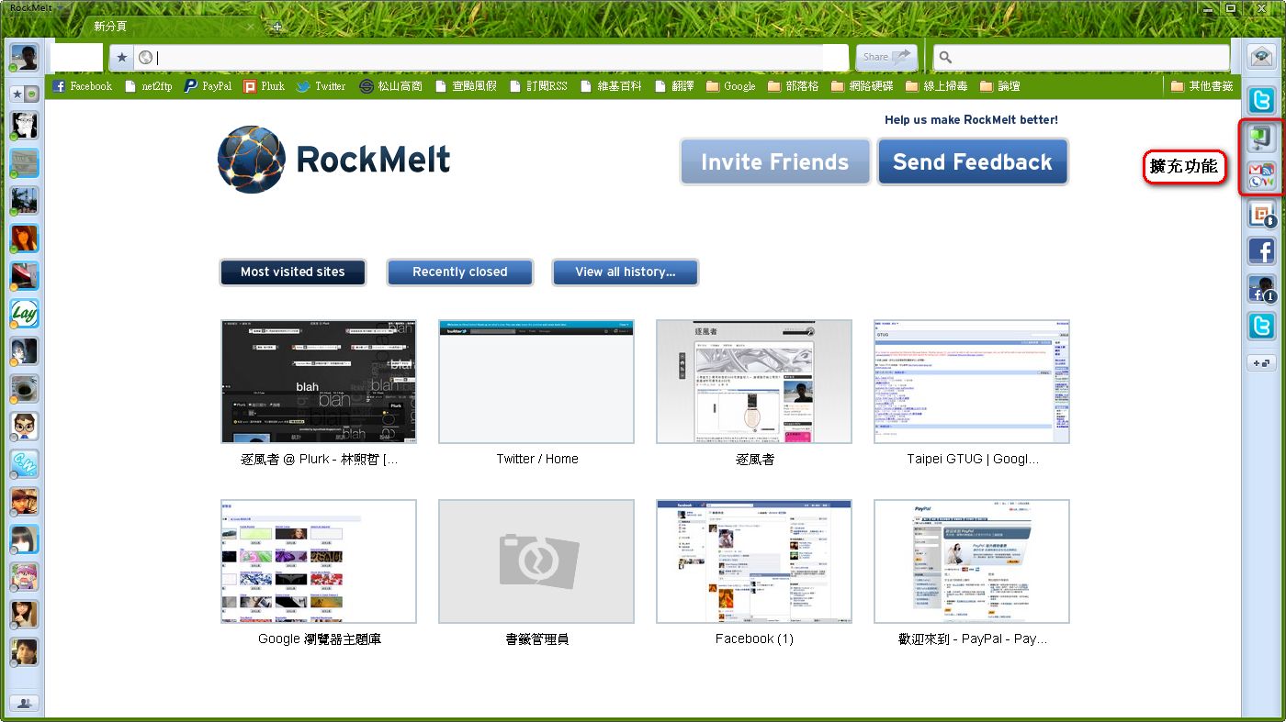Focus the address bar
Viewport: 1286px width, 722px height.
tap(491, 57)
